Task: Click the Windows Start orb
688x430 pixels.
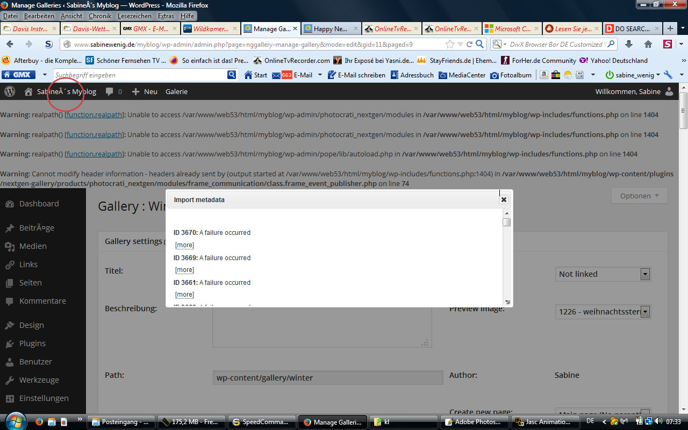Action: (15, 421)
